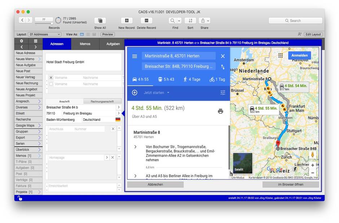Viewport: 339px width, 223px height.
Task: Open route options sliders icon
Action: (223, 92)
